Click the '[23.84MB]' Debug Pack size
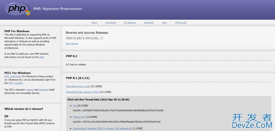The width and height of the screenshot is (275, 131). 92,117
